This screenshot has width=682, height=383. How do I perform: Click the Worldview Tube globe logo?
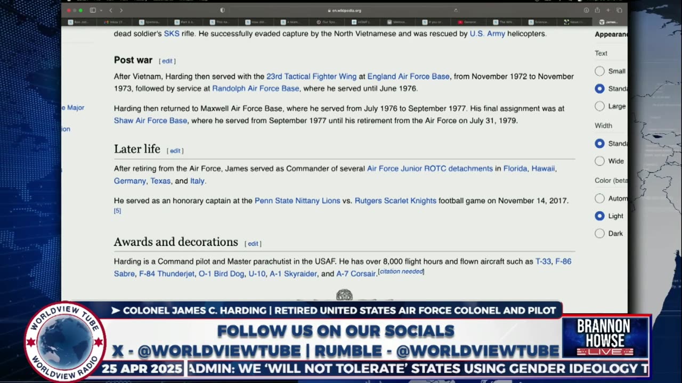click(x=65, y=343)
